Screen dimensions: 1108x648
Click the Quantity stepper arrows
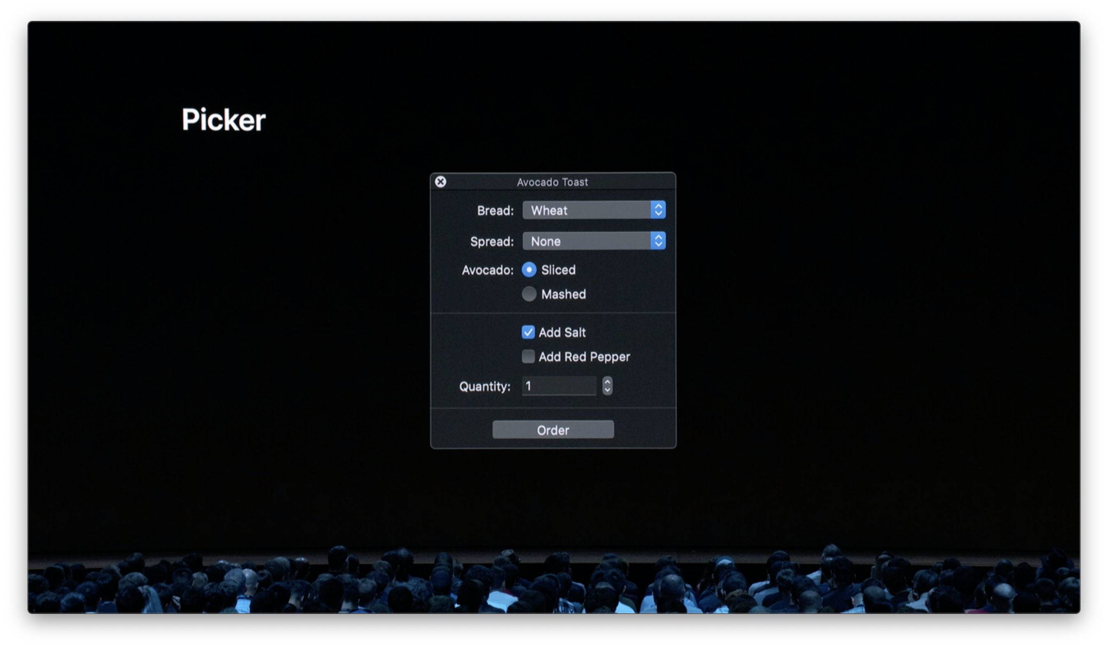point(607,386)
